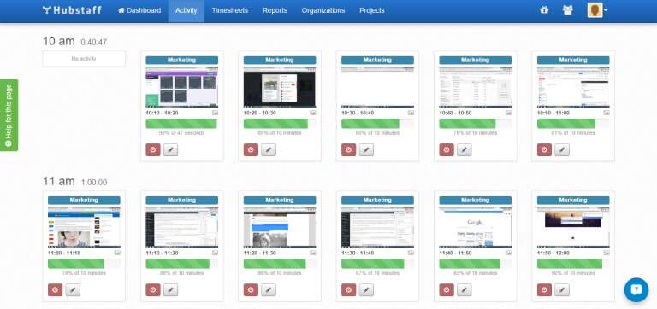
Task: Open the gift icon in the navbar
Action: coord(544,10)
